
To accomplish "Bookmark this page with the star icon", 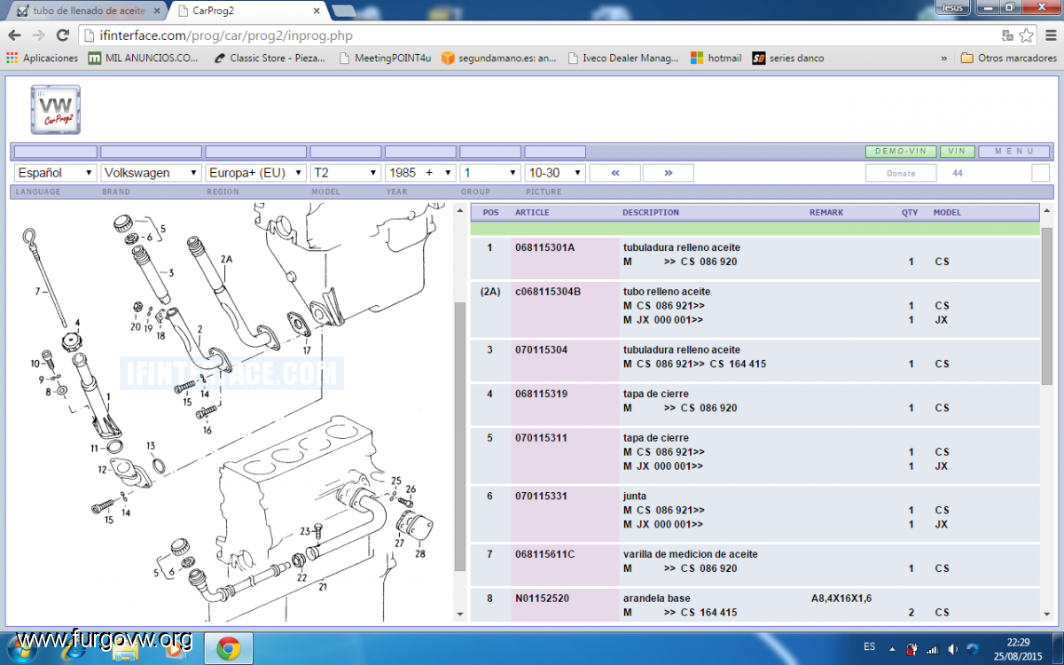I will 1026,35.
